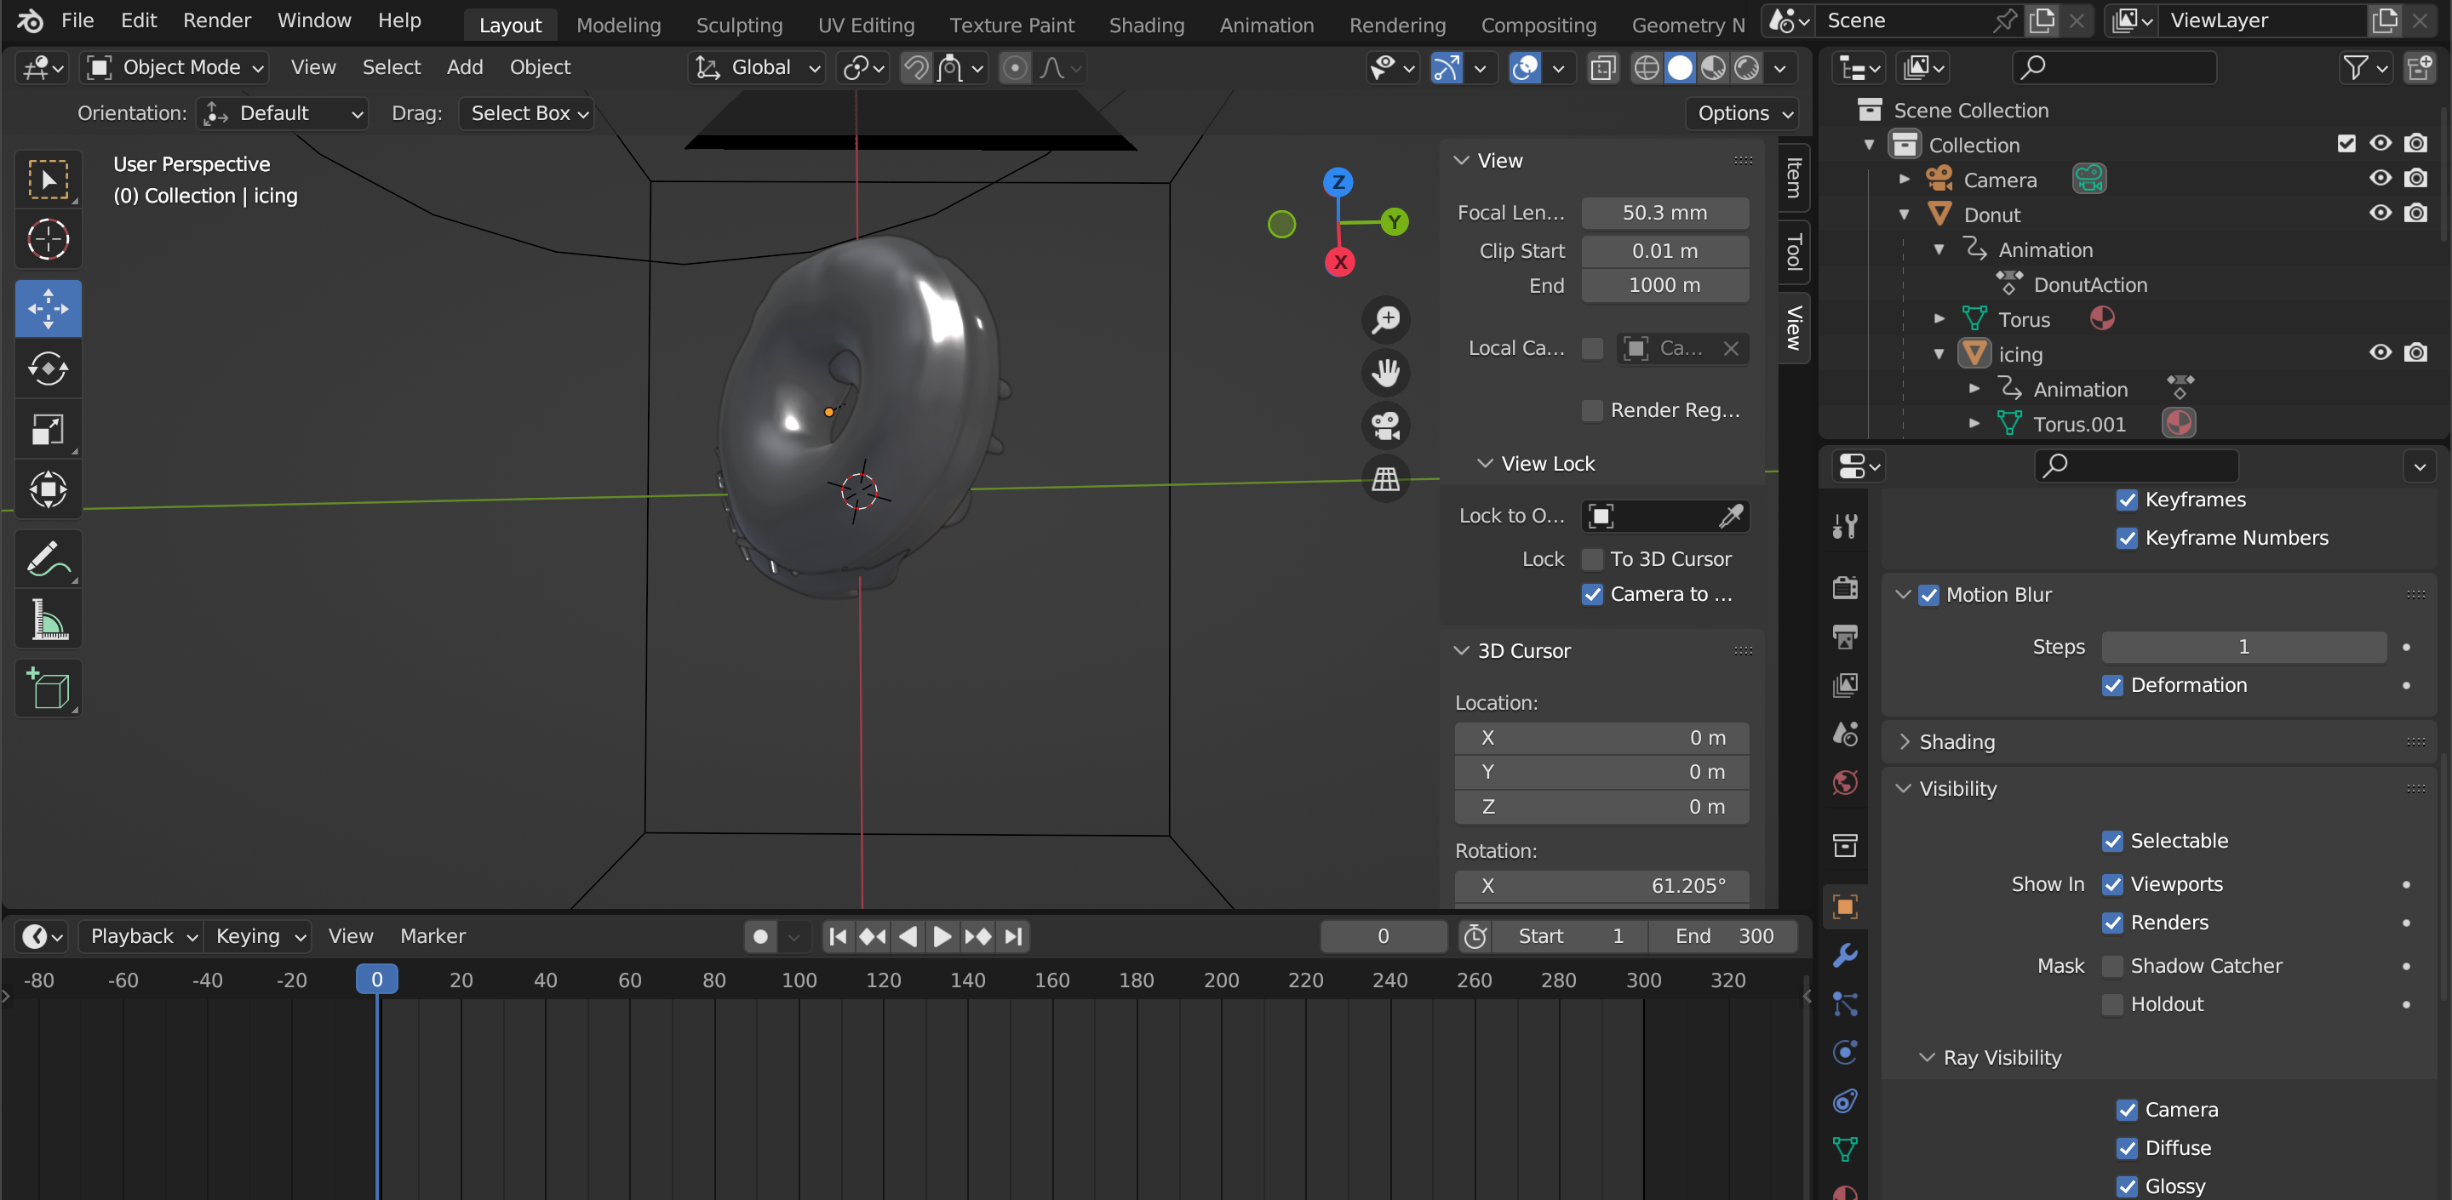Switch to rendered viewport shading
This screenshot has width=2452, height=1200.
click(x=1747, y=67)
